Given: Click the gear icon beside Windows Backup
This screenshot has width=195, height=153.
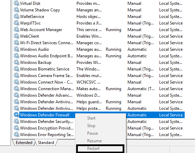Looking at the screenshot, I should tap(16, 63).
